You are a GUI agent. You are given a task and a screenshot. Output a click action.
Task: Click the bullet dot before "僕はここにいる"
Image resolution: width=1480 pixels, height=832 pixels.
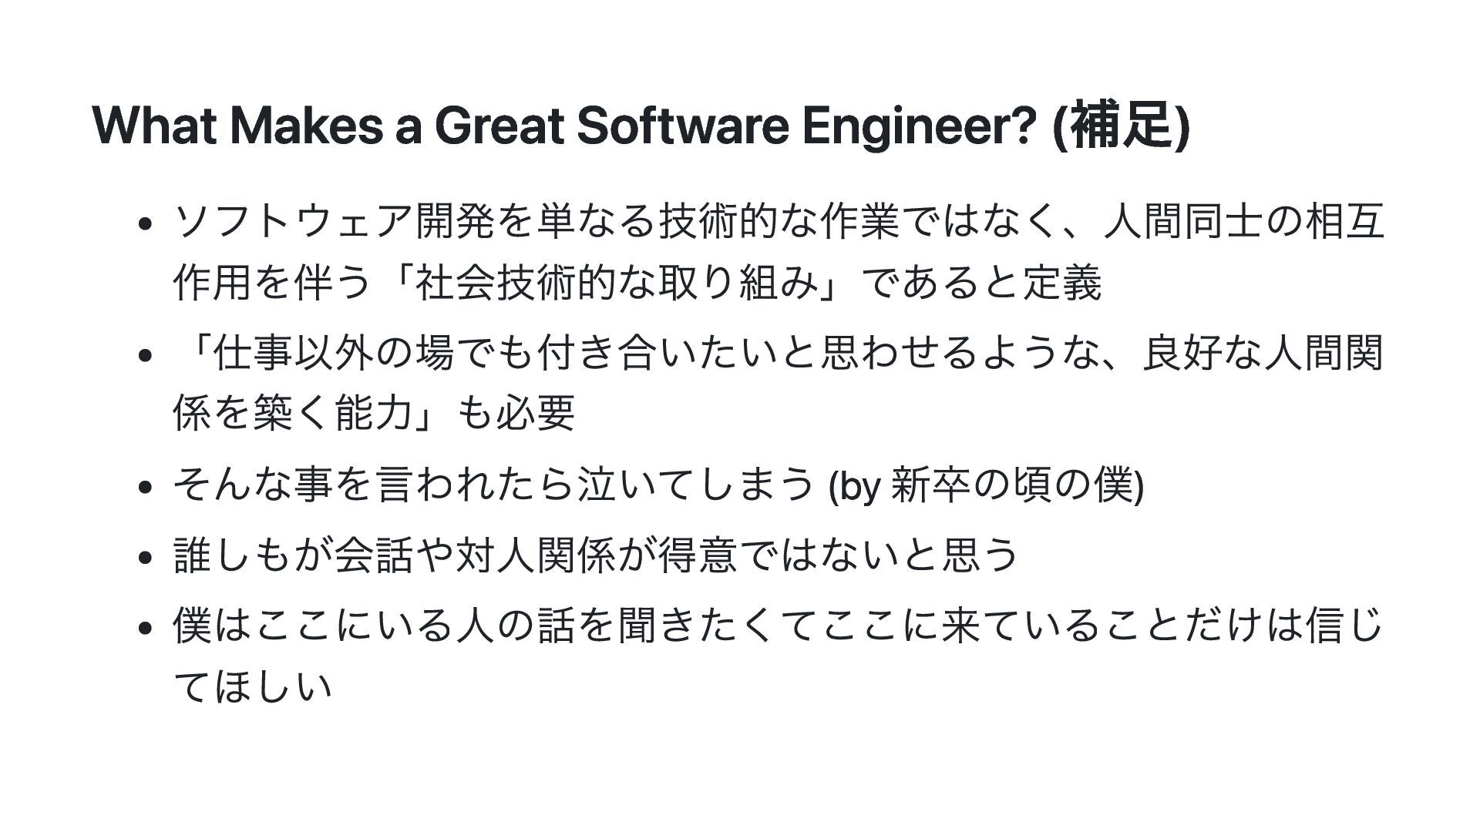[144, 626]
